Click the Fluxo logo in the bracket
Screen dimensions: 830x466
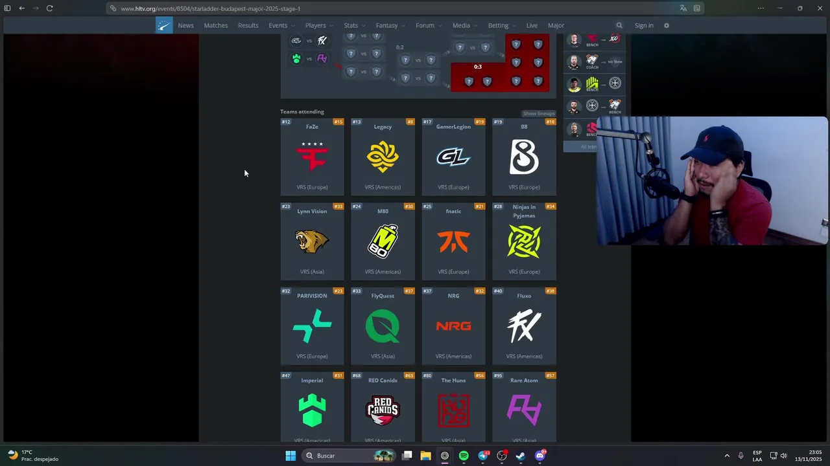(322, 40)
